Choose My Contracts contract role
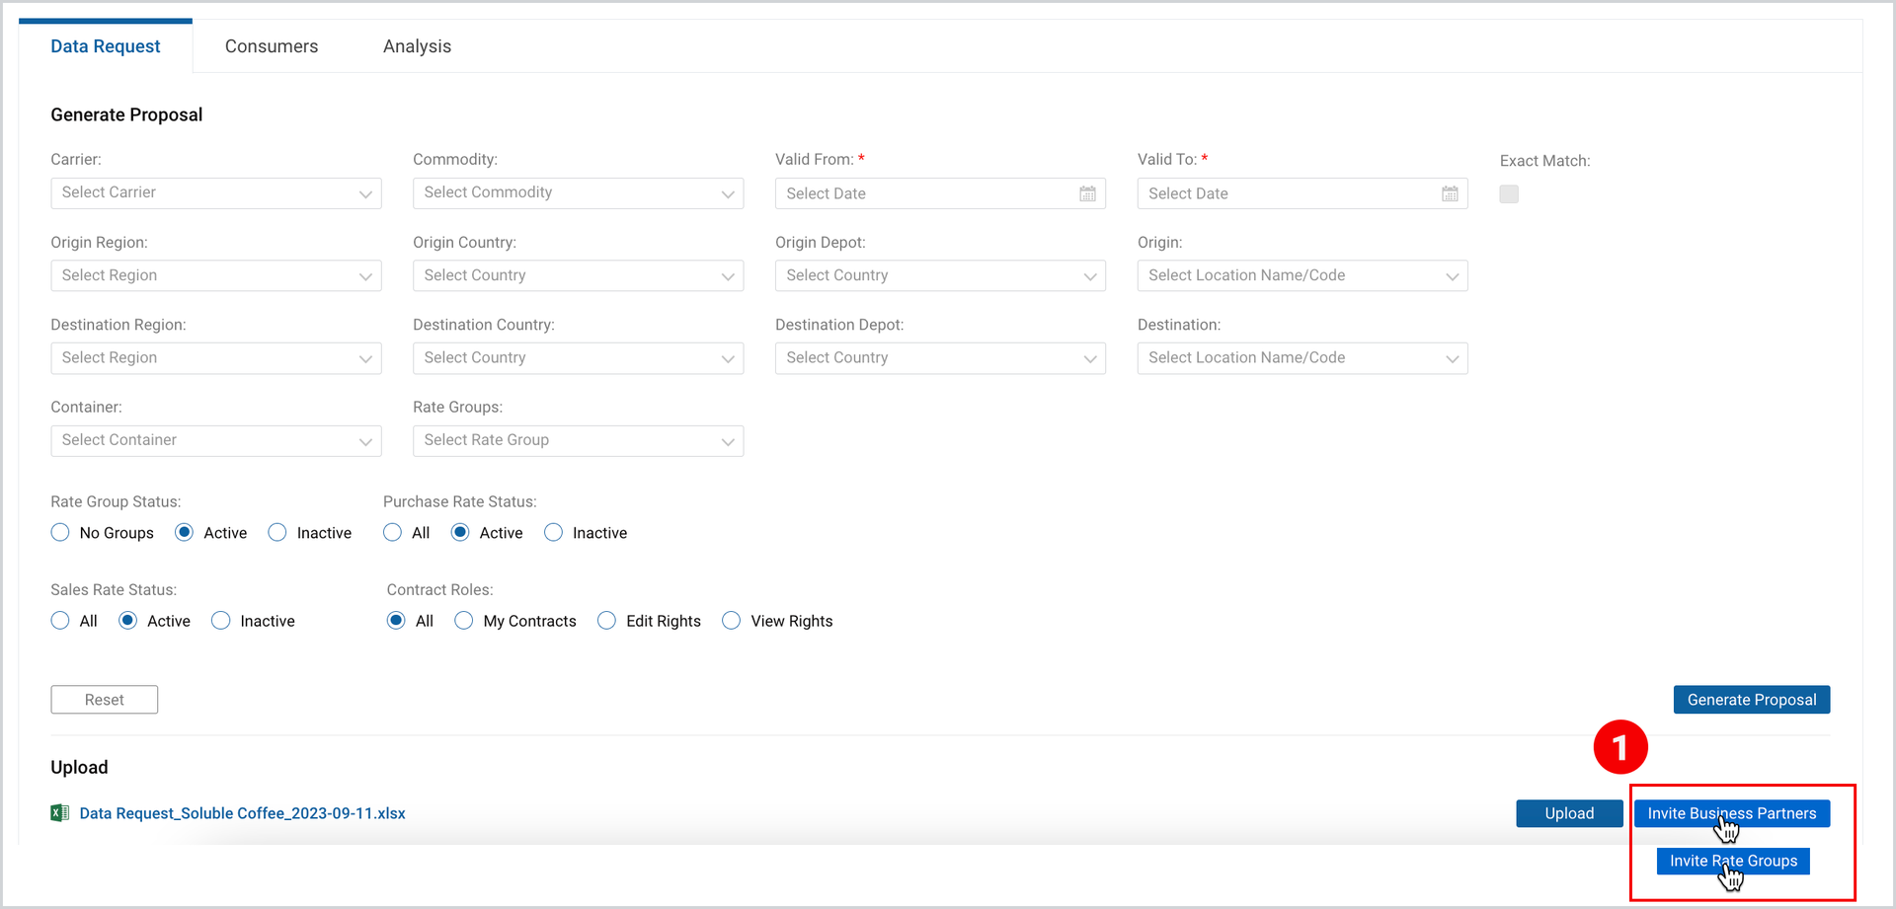Image resolution: width=1896 pixels, height=909 pixels. pyautogui.click(x=464, y=621)
